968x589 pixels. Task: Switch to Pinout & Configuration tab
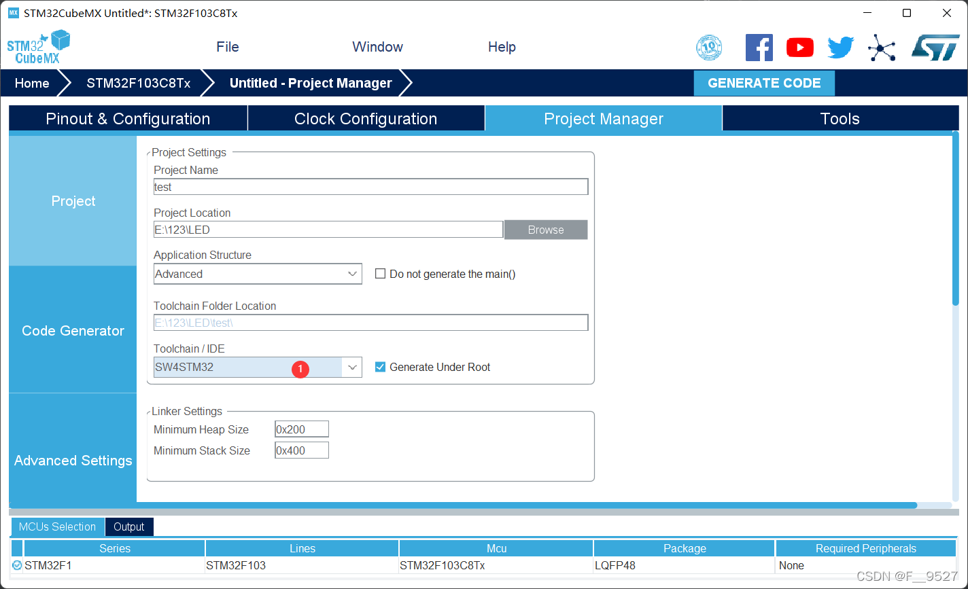tap(128, 118)
